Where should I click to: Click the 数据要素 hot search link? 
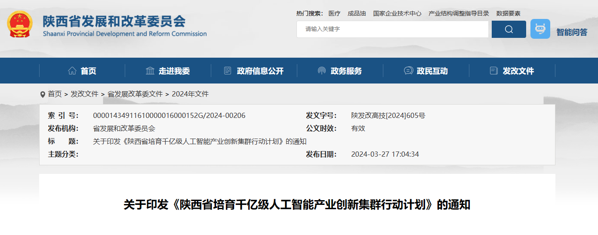[x=508, y=13]
